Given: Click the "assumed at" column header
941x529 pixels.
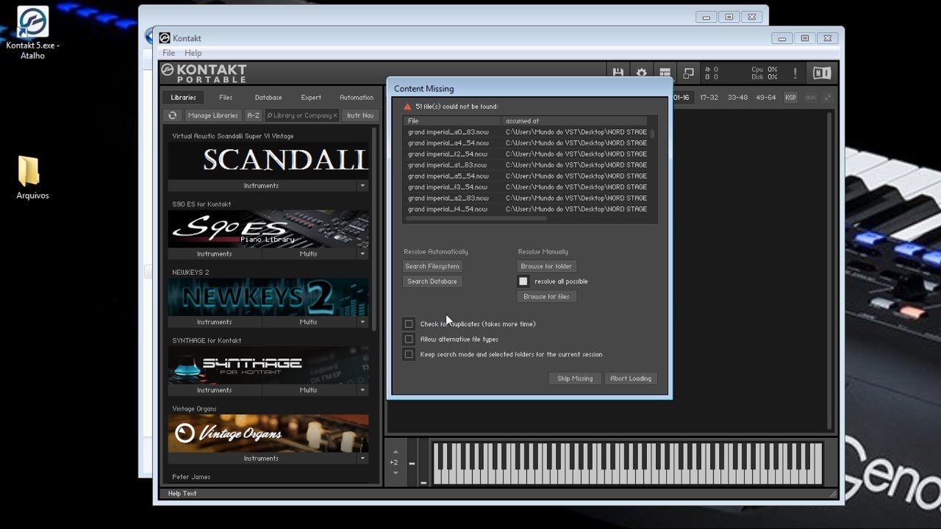Looking at the screenshot, I should click(574, 120).
